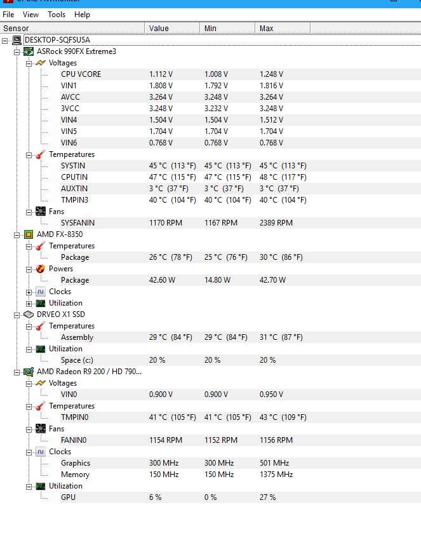
Task: Click the Max column header
Action: pos(283,28)
